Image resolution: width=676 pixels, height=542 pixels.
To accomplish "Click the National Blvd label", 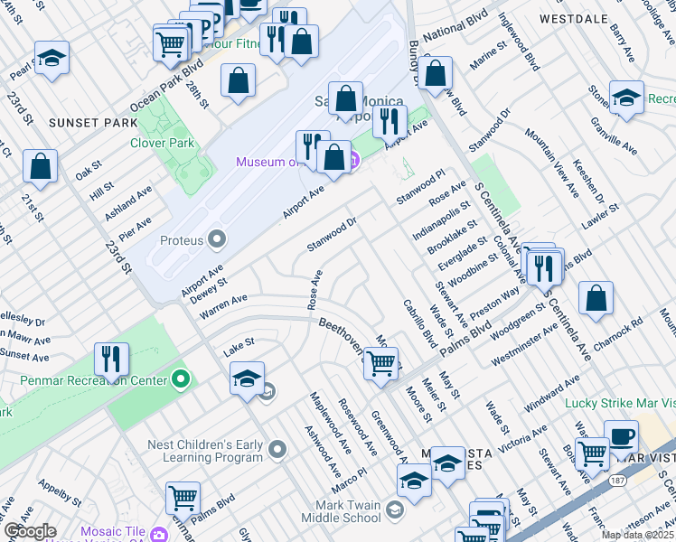I will (x=455, y=26).
